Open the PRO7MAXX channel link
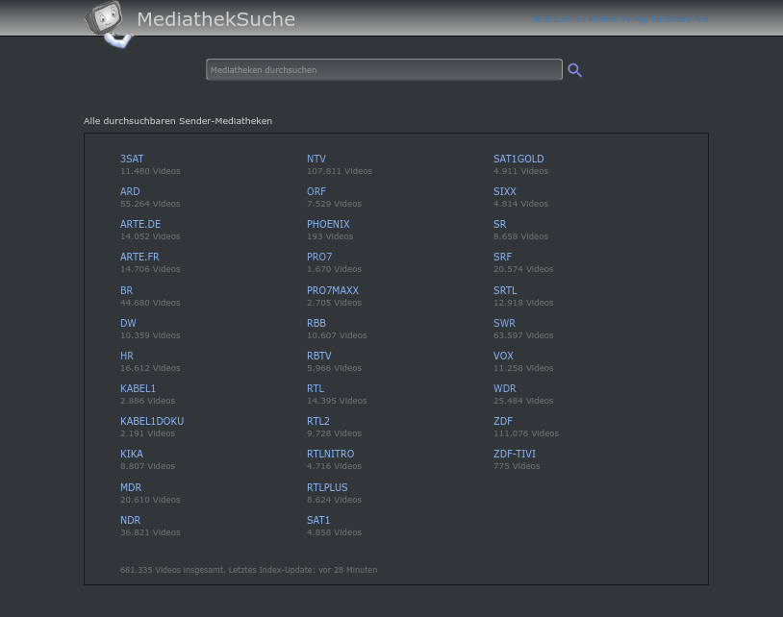783x617 pixels. [333, 290]
